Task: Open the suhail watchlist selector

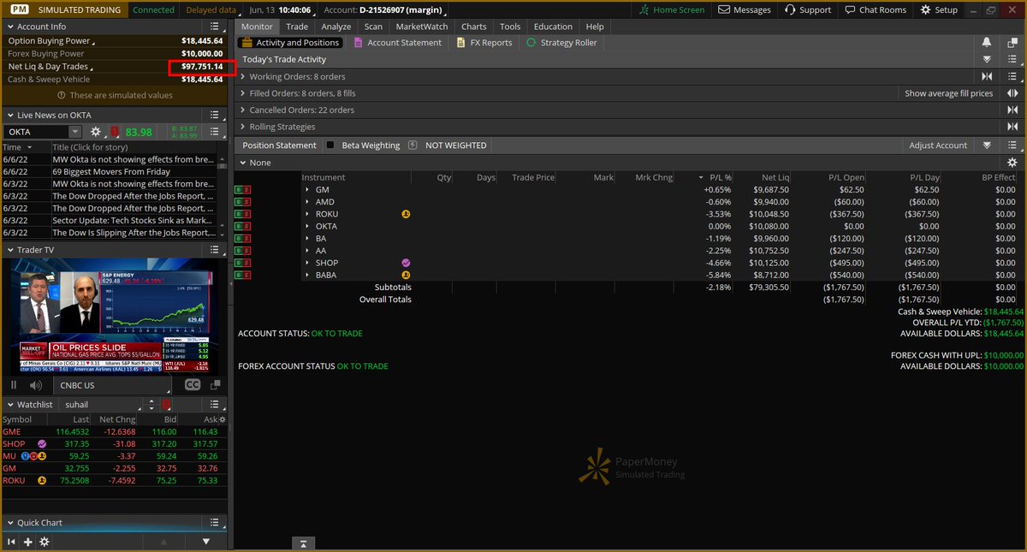Action: [x=100, y=404]
